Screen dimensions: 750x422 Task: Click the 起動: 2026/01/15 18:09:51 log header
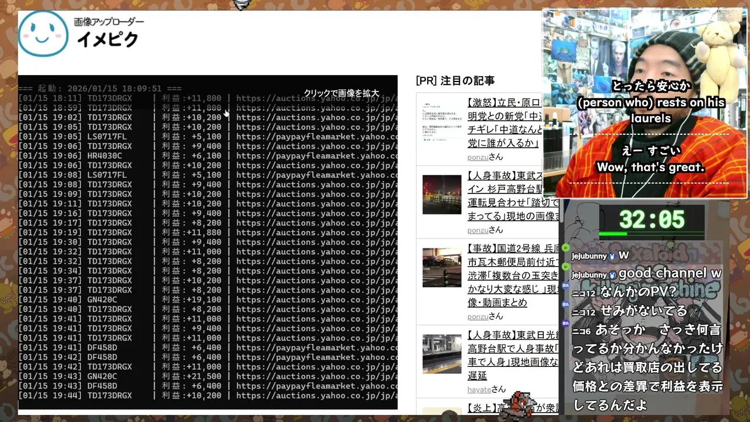[x=100, y=89]
